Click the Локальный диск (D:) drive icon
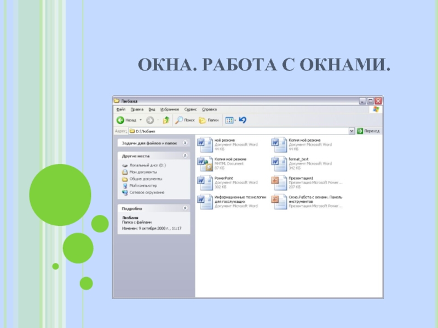 tap(125, 166)
